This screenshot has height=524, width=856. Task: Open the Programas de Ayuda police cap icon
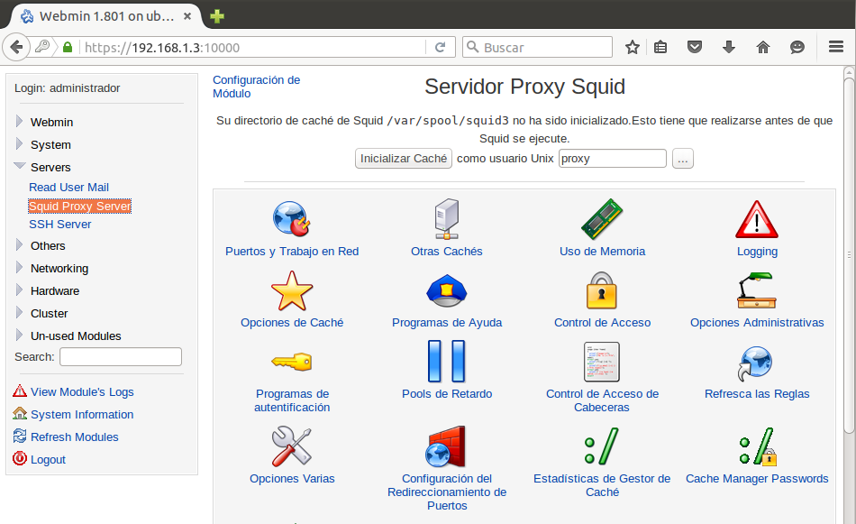coord(447,290)
